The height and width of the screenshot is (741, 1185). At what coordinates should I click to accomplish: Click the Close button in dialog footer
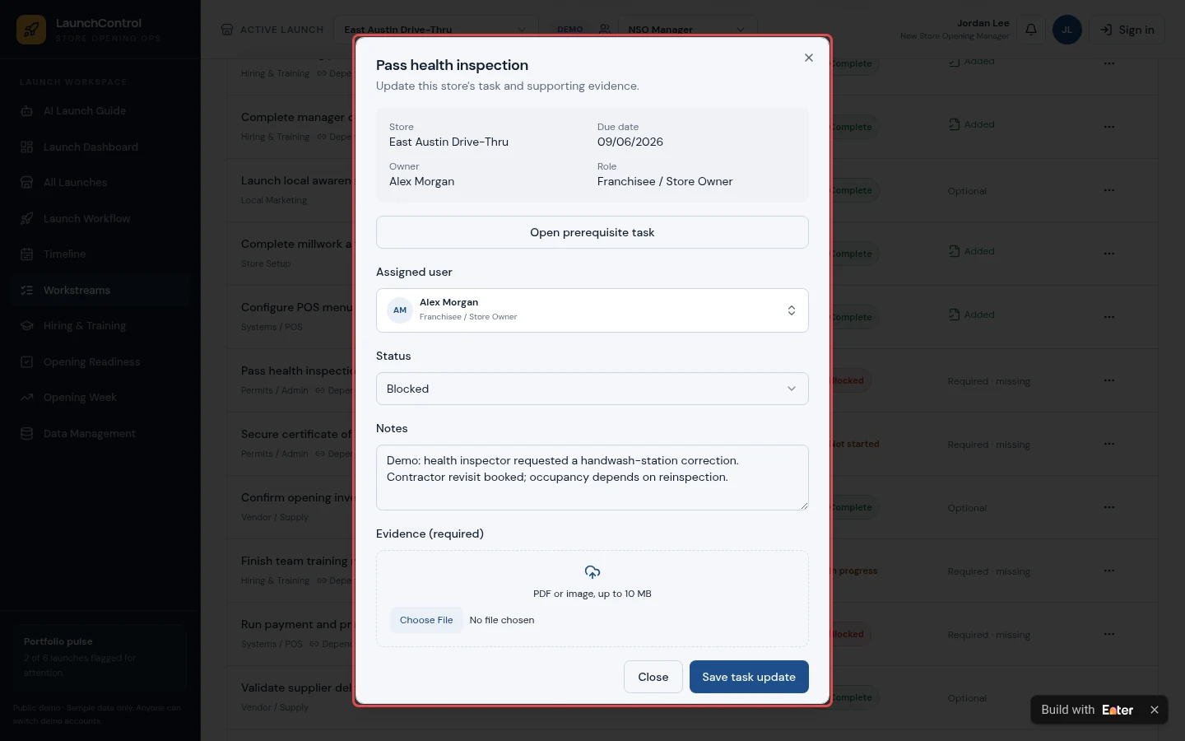653,677
